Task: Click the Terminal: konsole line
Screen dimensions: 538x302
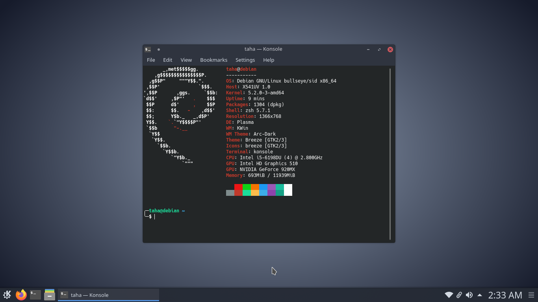Action: [249, 152]
